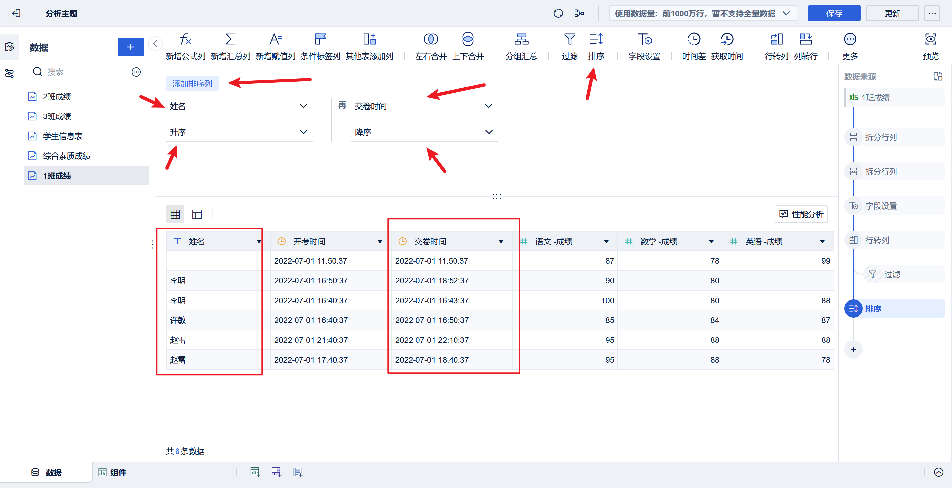This screenshot has width=952, height=488.
Task: Switch to the grid table view
Action: 175,214
